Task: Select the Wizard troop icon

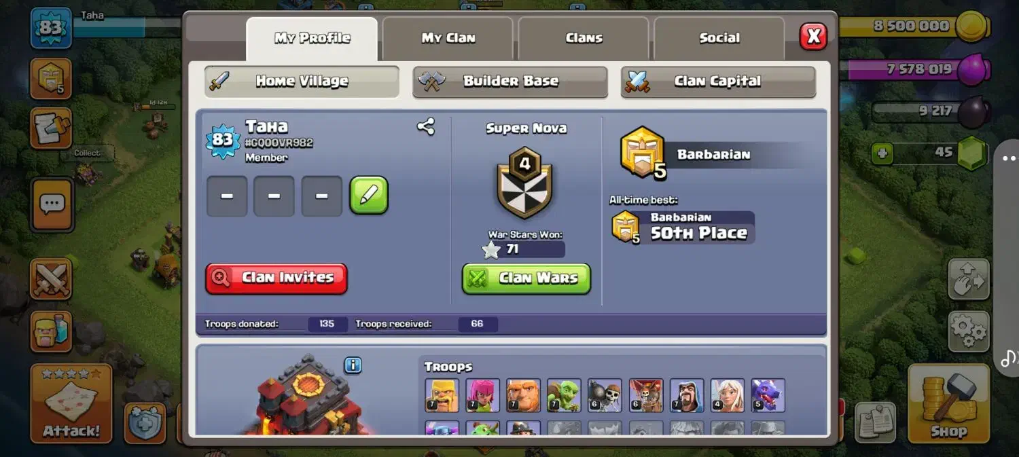Action: [687, 395]
